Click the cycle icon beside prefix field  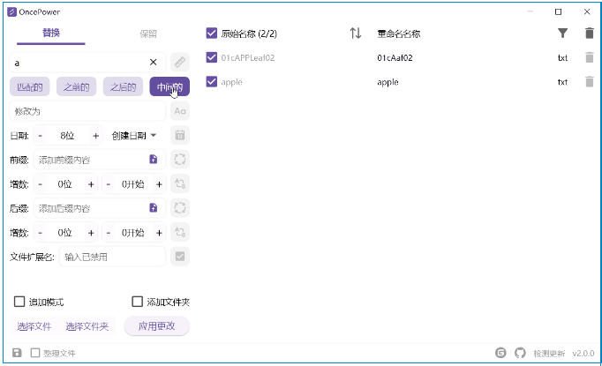pos(180,160)
